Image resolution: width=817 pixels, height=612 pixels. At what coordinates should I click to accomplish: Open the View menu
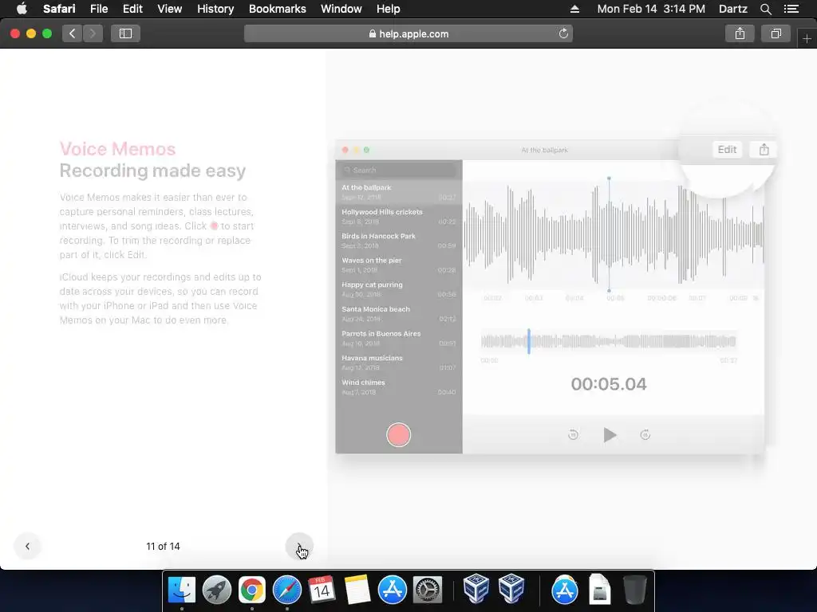pyautogui.click(x=169, y=9)
